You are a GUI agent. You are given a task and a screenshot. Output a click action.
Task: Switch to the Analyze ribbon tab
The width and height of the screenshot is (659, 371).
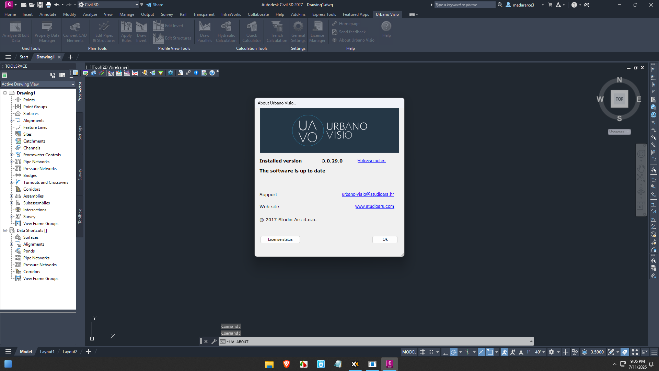click(x=90, y=14)
